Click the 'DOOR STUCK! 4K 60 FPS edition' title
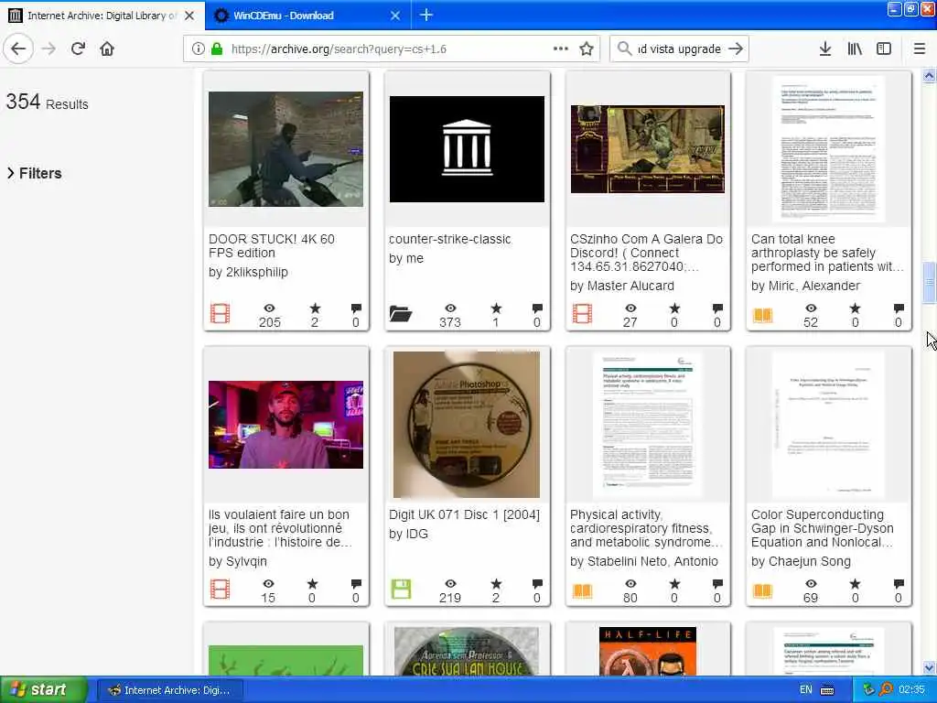 pos(271,245)
